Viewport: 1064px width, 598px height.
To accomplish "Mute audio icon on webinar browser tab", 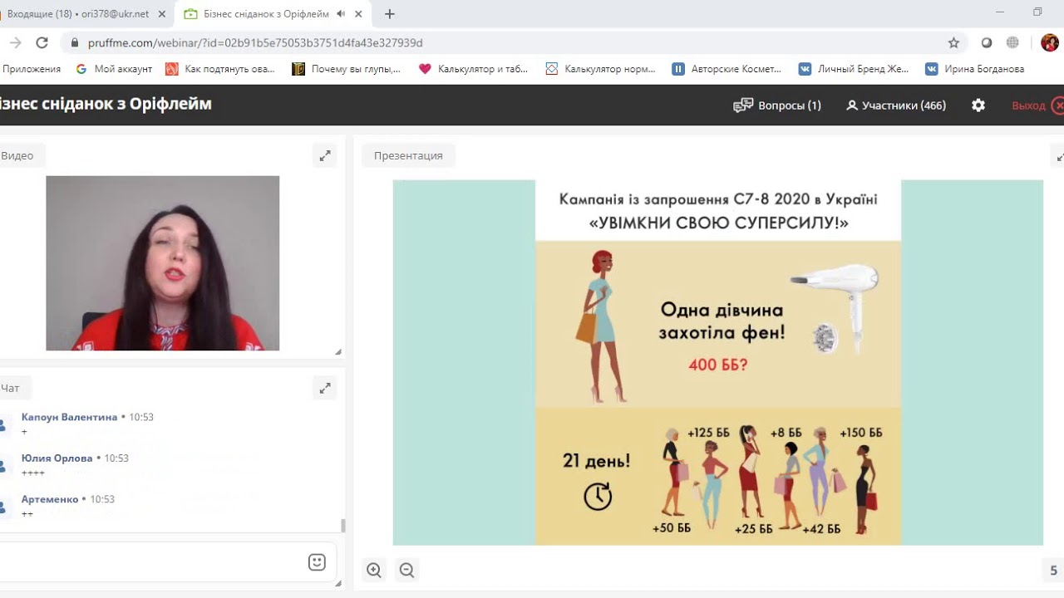I will 341,14.
